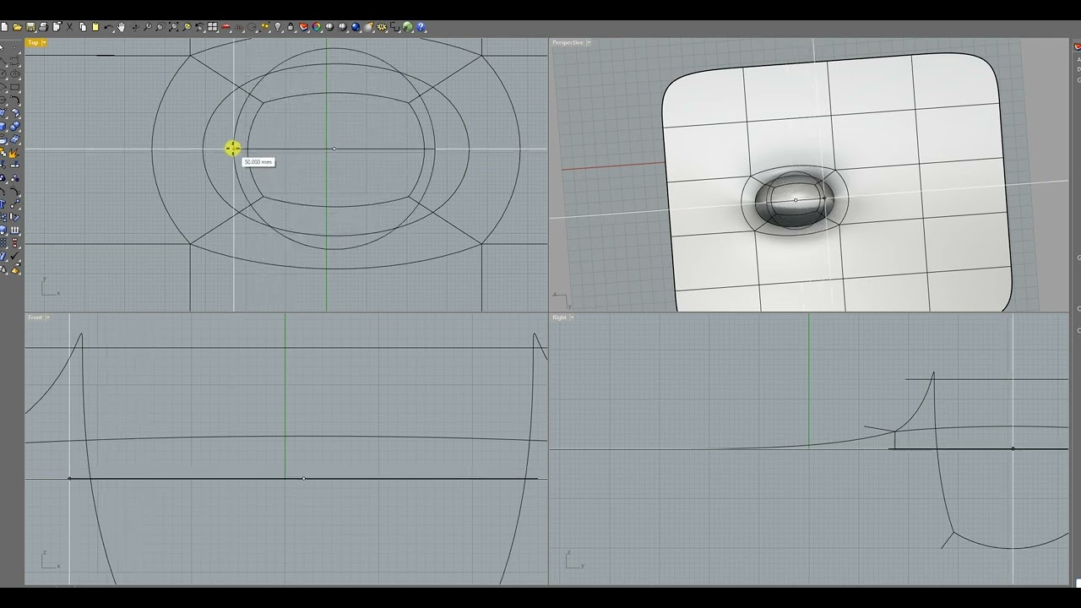The image size is (1081, 608).
Task: Activate the Front viewport title
Action: [35, 318]
